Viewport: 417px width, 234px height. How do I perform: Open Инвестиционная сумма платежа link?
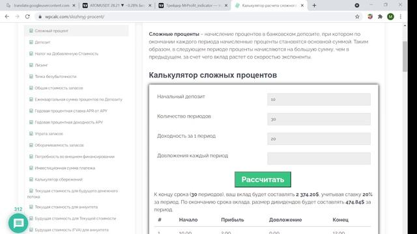coord(65,168)
